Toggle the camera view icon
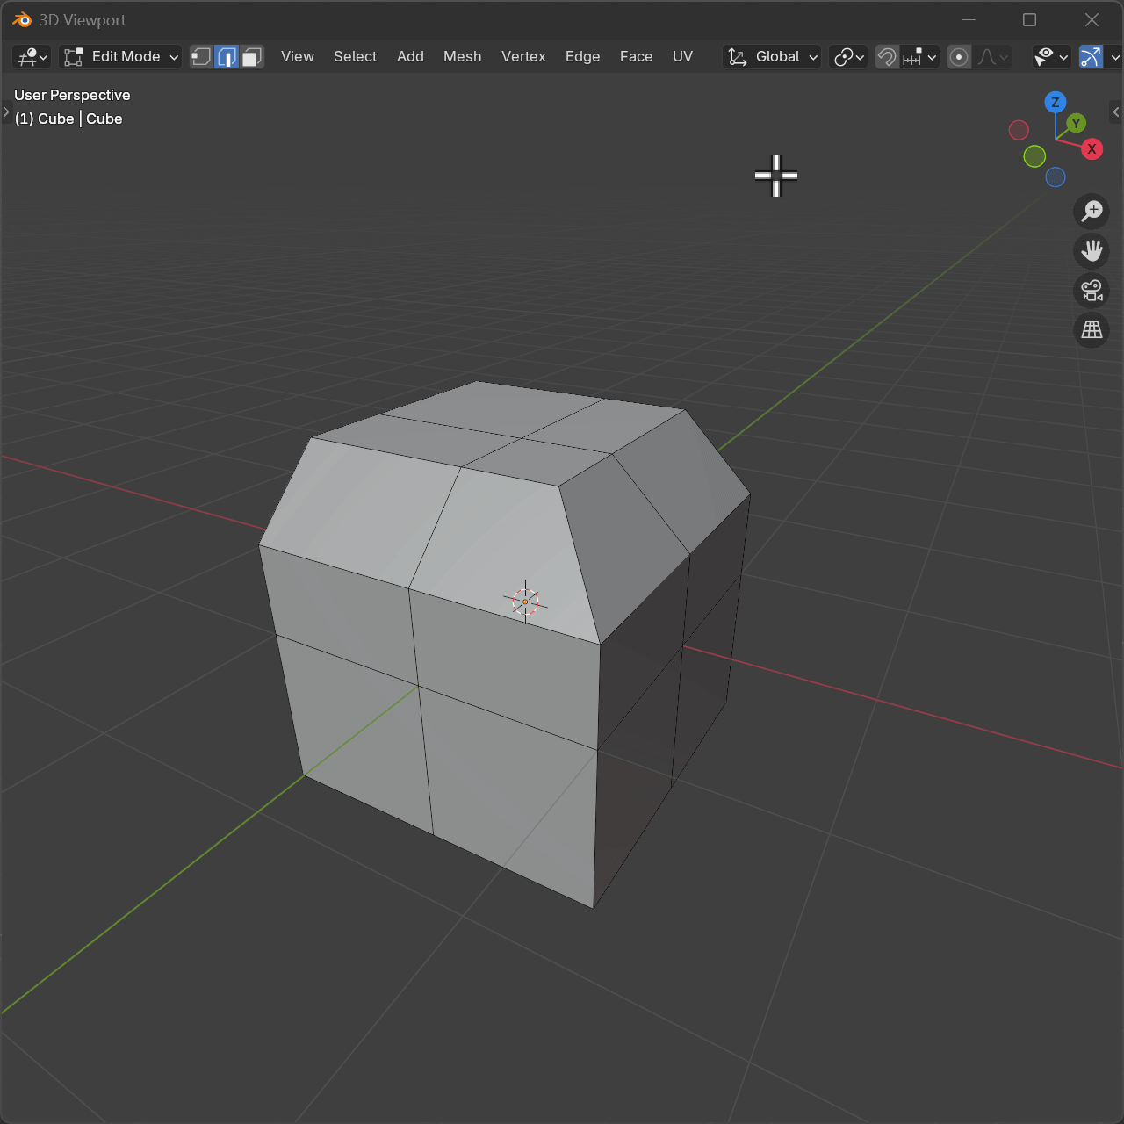The image size is (1124, 1124). click(1092, 291)
